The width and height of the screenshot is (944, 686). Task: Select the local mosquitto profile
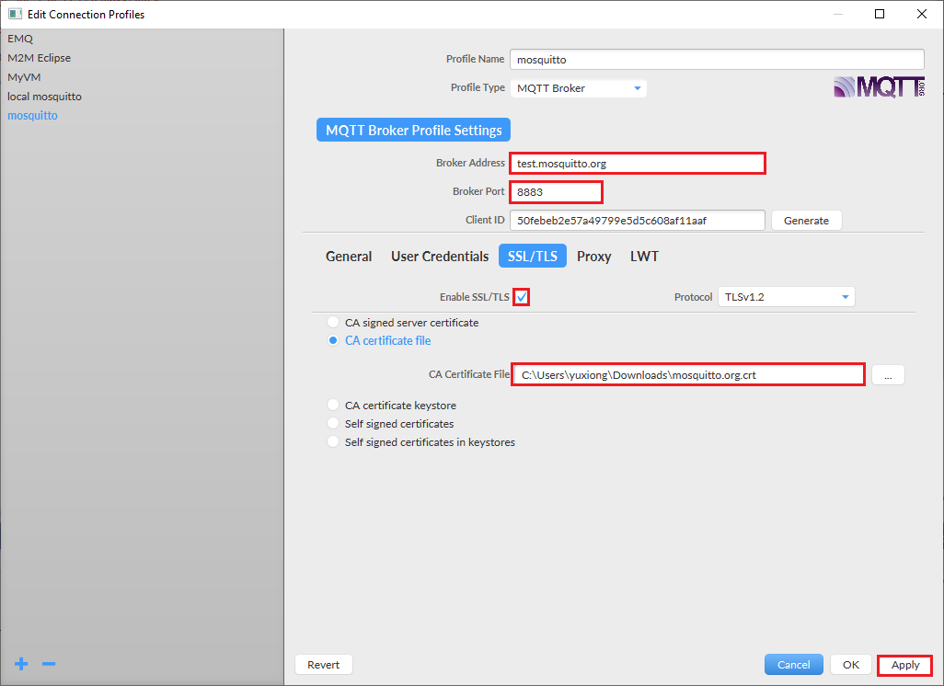pyautogui.click(x=142, y=97)
